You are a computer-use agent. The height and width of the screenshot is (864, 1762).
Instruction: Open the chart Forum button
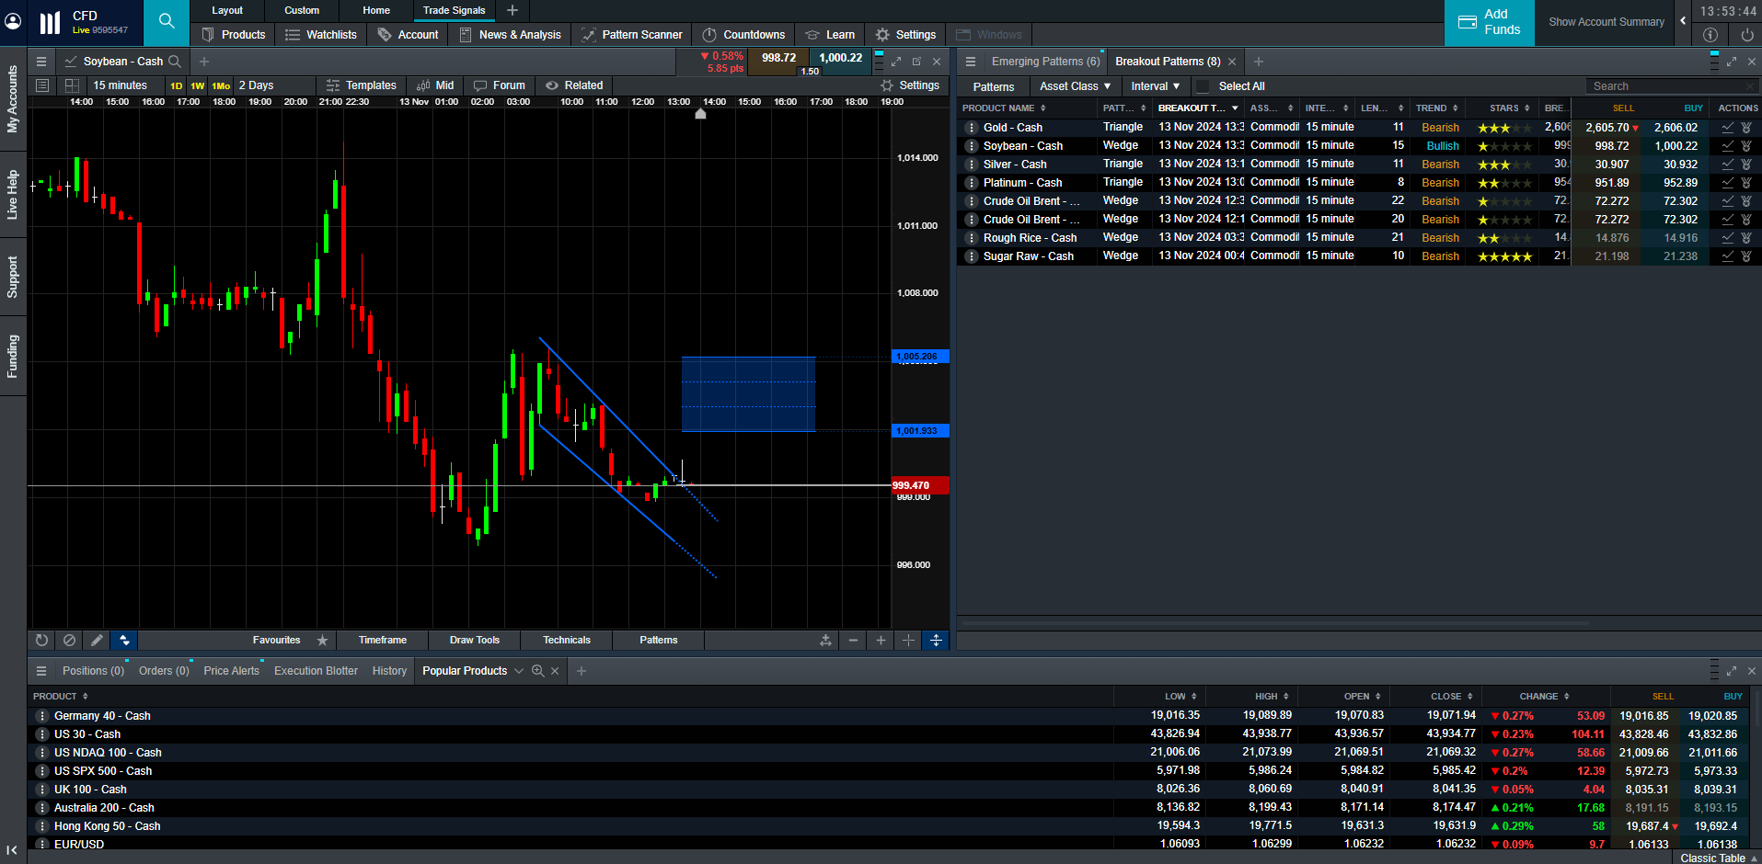499,85
